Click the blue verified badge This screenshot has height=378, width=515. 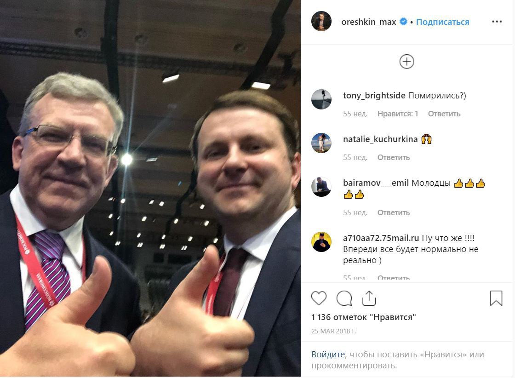(403, 22)
